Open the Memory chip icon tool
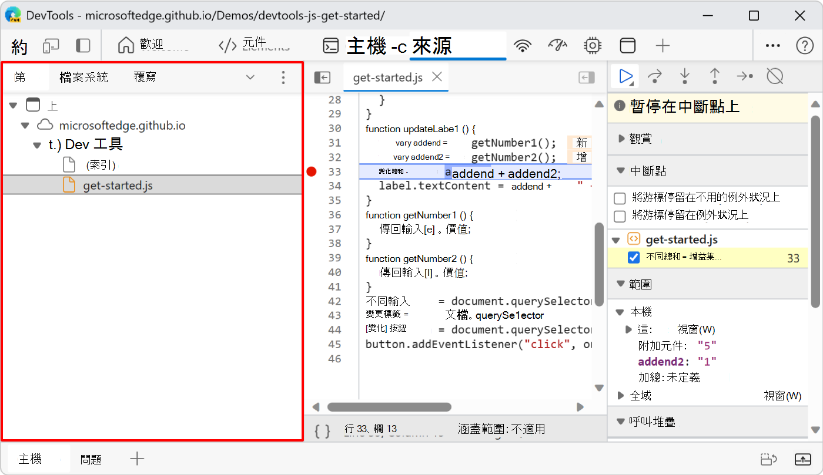The height and width of the screenshot is (475, 823). pyautogui.click(x=593, y=46)
